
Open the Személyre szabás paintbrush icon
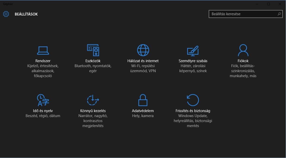point(193,51)
